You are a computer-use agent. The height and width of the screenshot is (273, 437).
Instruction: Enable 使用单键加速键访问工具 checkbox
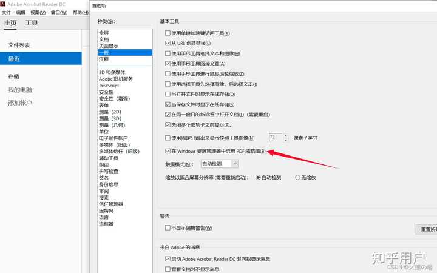(168, 33)
